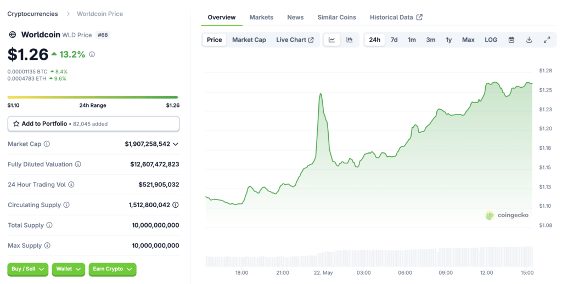
Task: Open Circulating Supply label info icon
Action: click(66, 205)
